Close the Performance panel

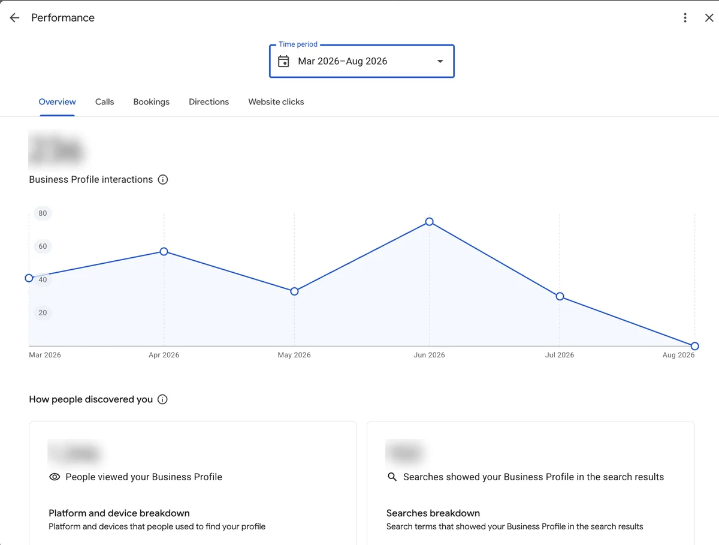click(709, 18)
